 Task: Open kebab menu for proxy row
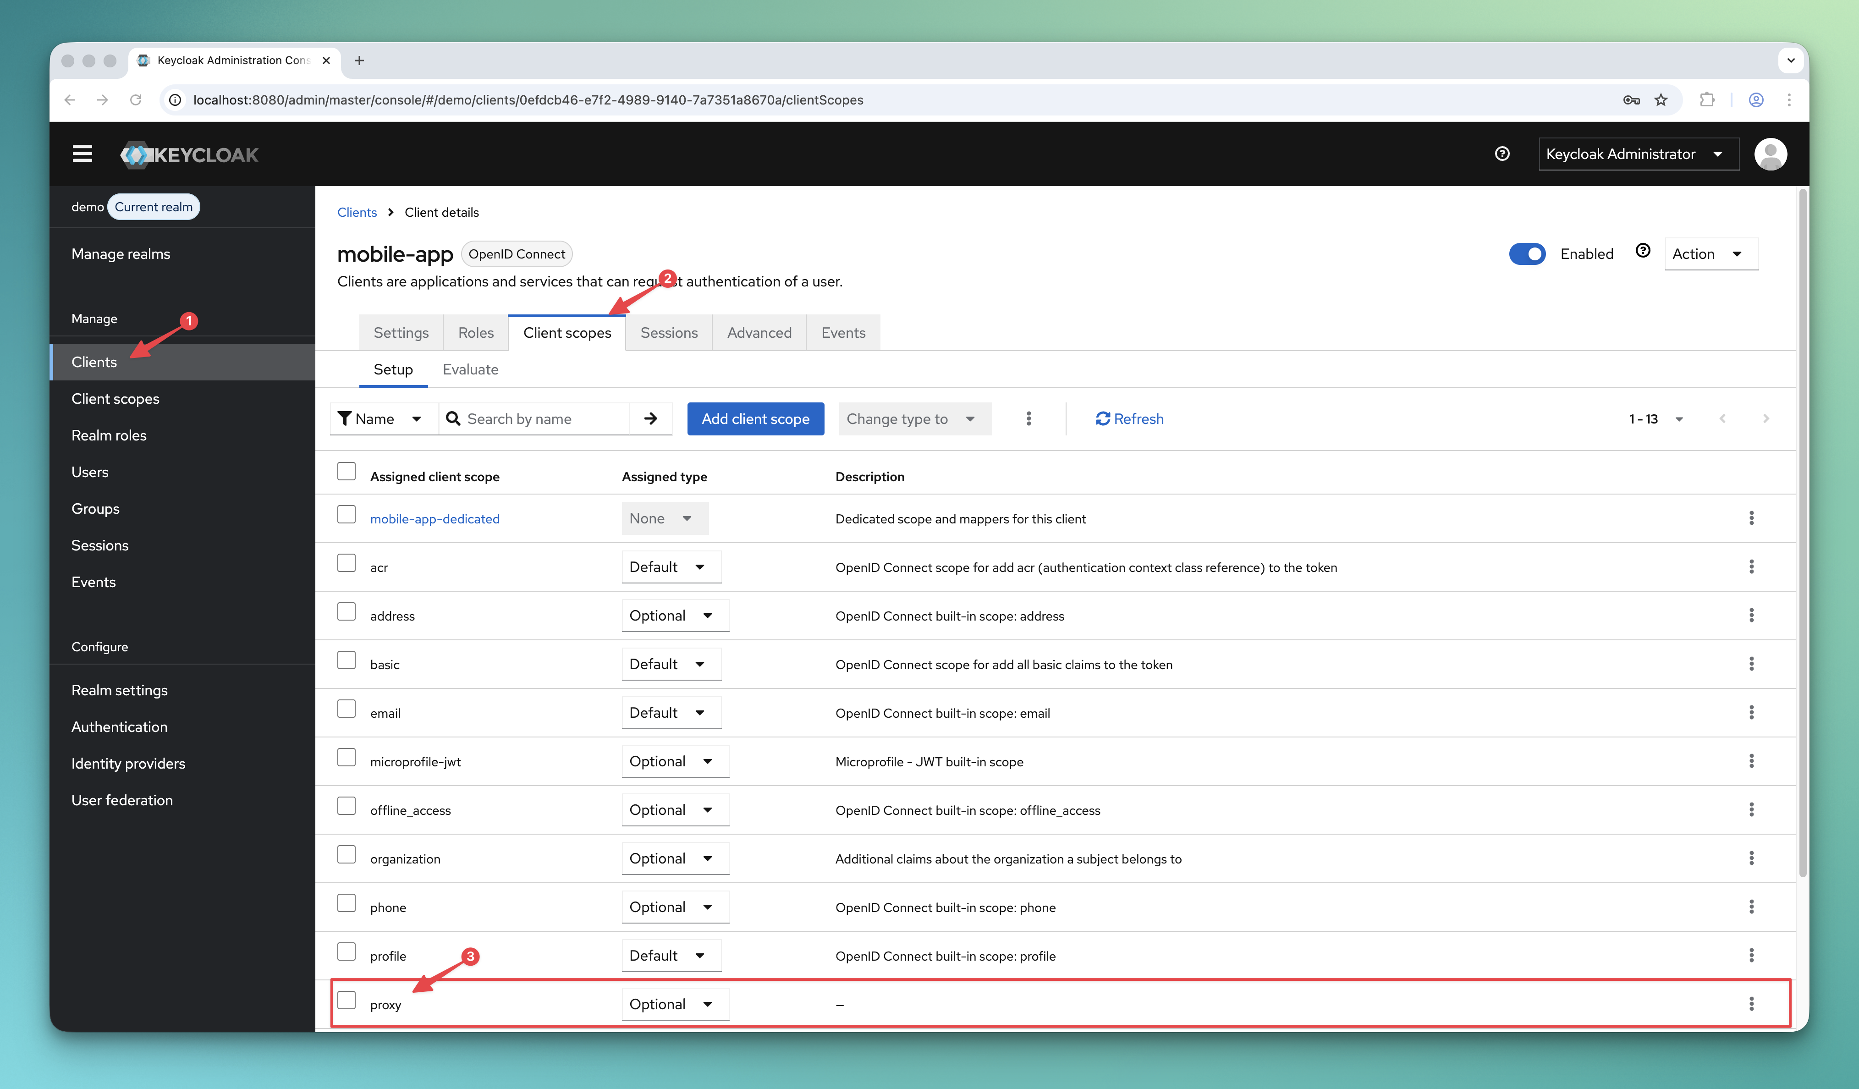pos(1751,1003)
